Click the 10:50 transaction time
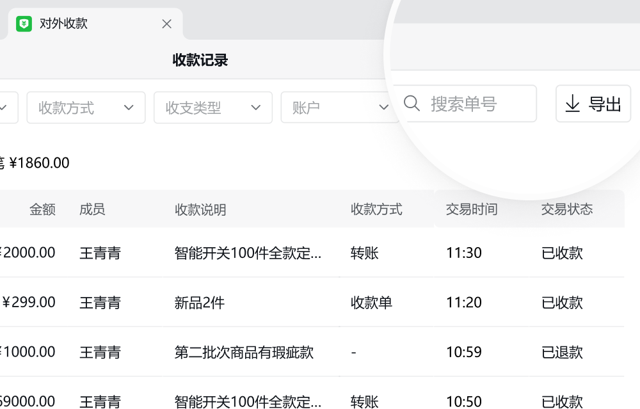 tap(463, 402)
